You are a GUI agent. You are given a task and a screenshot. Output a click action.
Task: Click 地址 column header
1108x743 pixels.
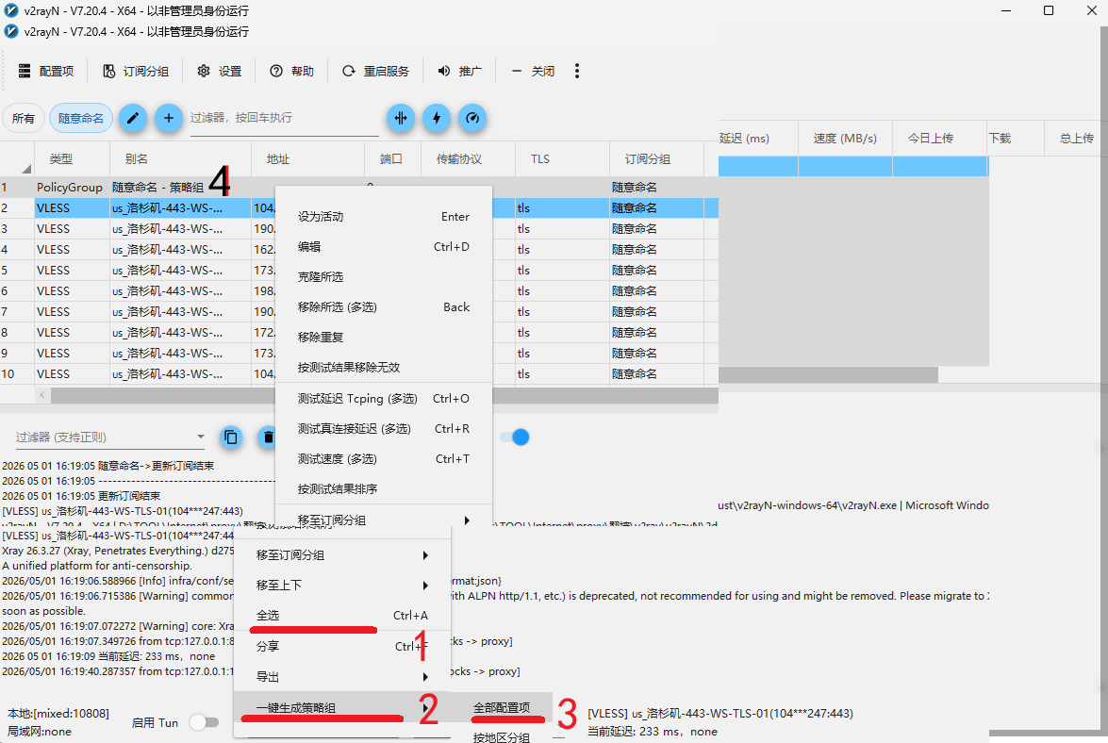(307, 159)
